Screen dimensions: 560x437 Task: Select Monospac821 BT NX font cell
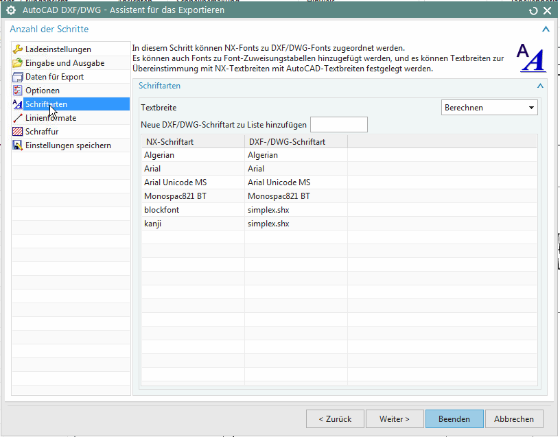(x=194, y=196)
